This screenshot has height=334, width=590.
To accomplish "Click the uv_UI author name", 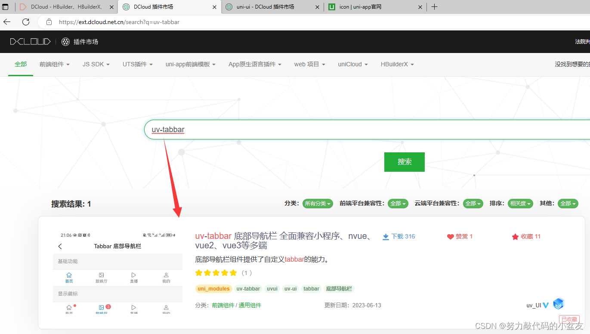I will [x=534, y=305].
